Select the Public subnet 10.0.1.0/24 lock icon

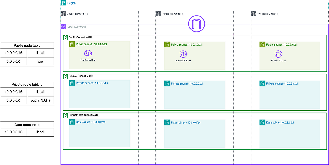(72, 44)
